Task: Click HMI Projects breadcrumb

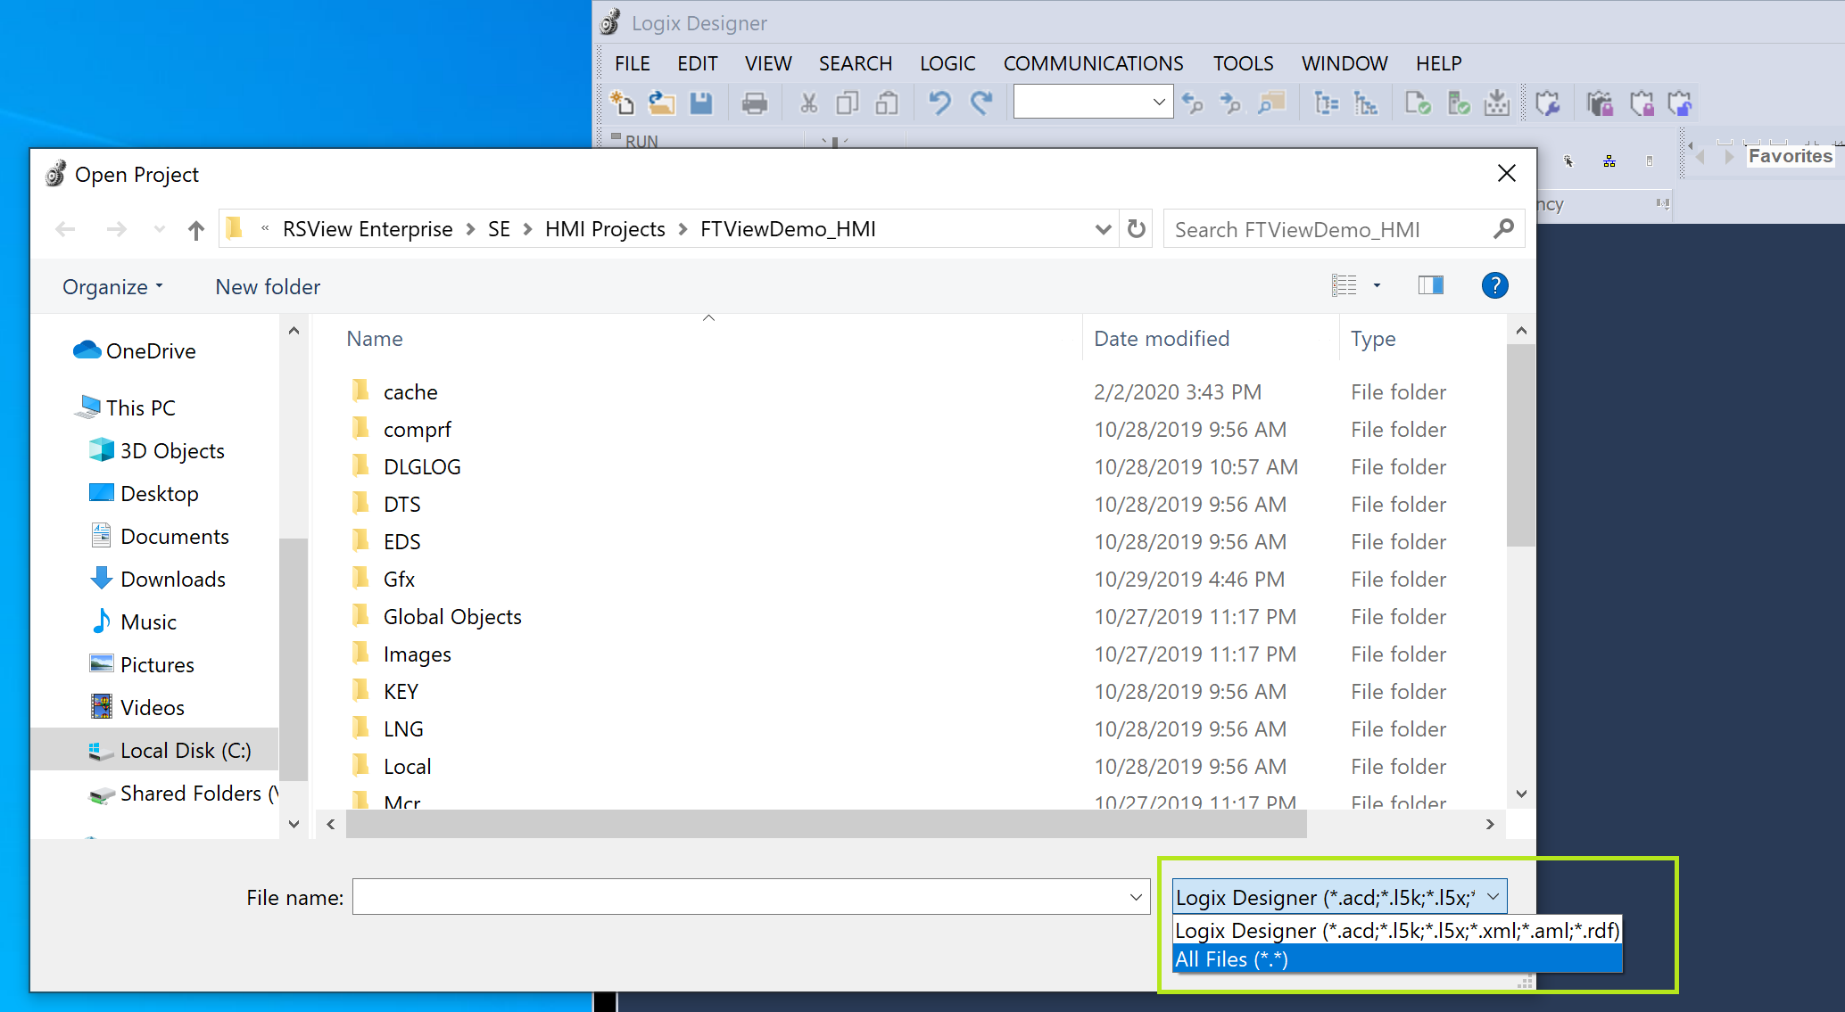Action: 605,229
